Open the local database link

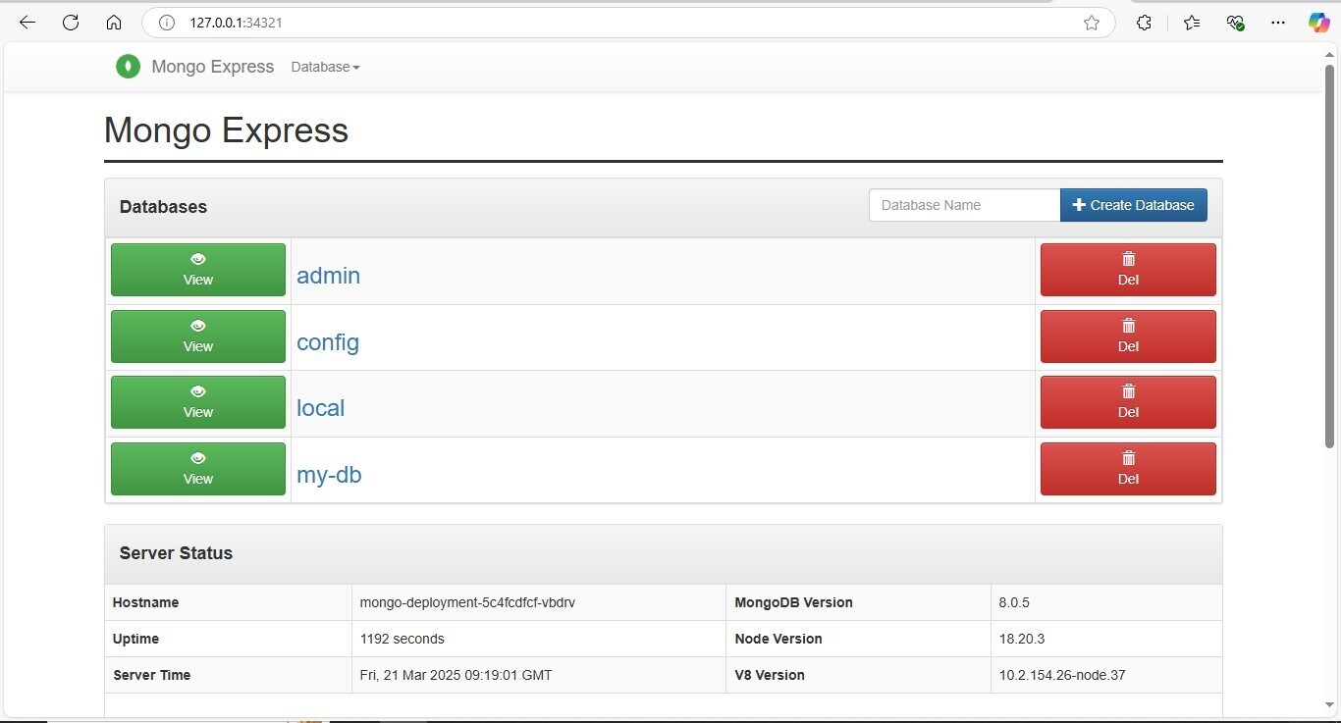click(x=321, y=408)
